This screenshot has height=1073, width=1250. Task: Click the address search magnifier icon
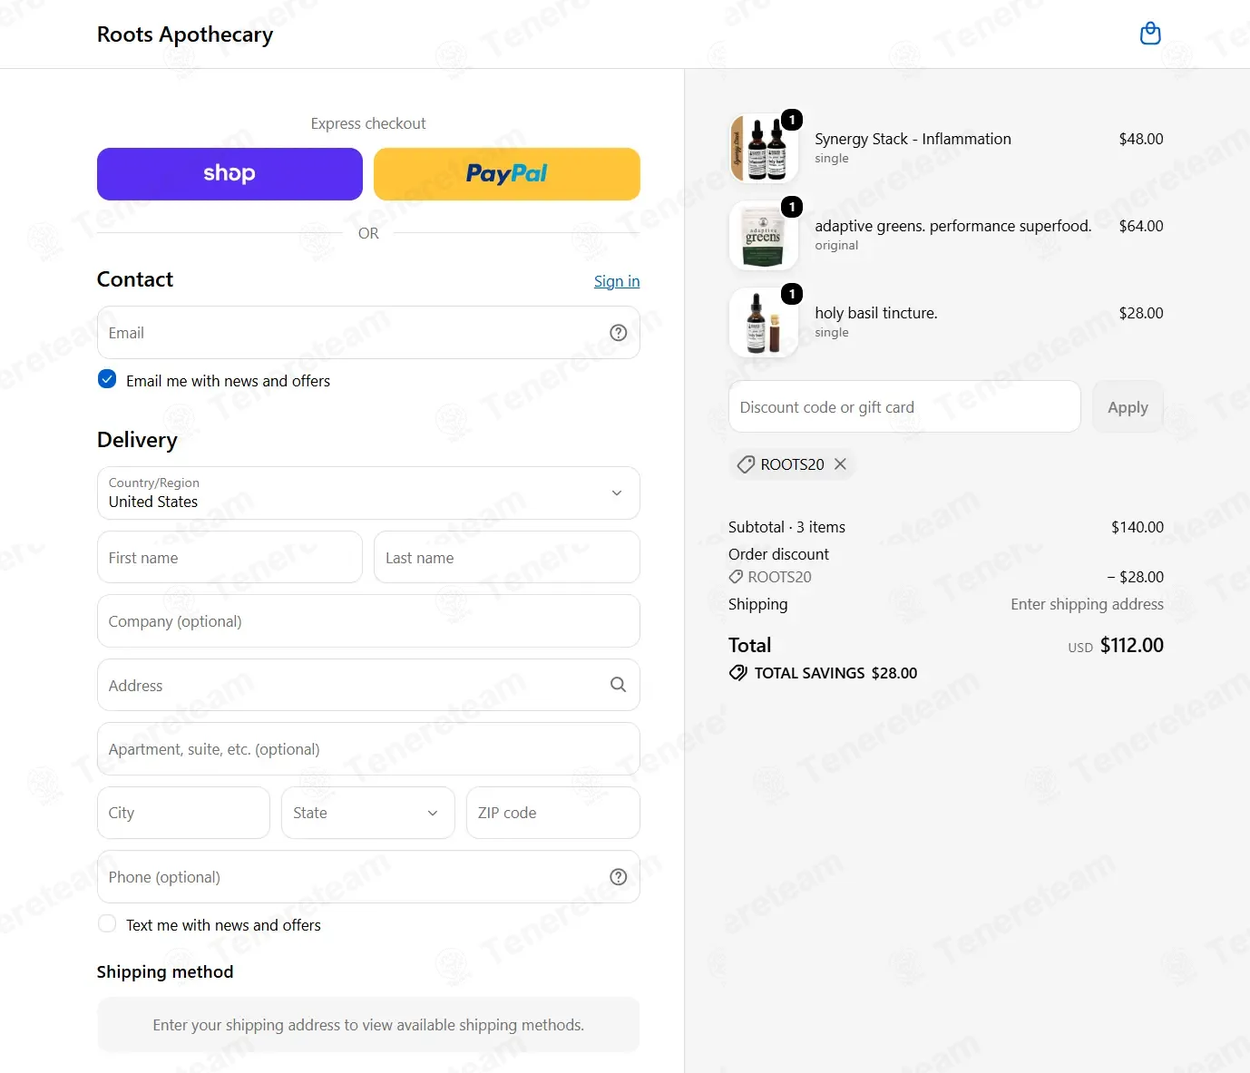click(619, 685)
